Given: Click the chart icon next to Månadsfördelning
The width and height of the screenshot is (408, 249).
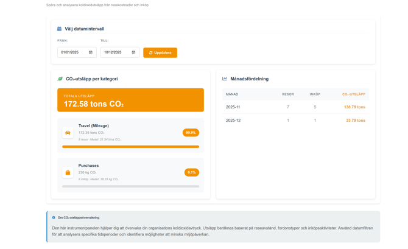Looking at the screenshot, I should [225, 79].
